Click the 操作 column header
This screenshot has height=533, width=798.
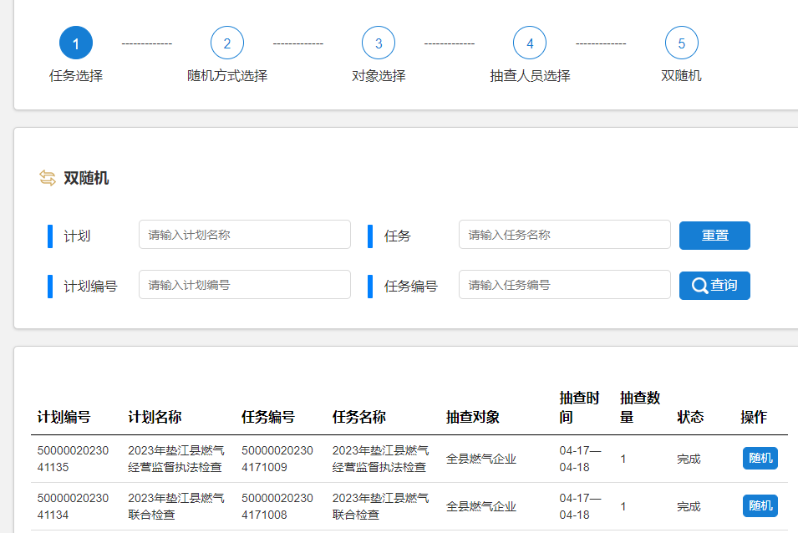(753, 417)
